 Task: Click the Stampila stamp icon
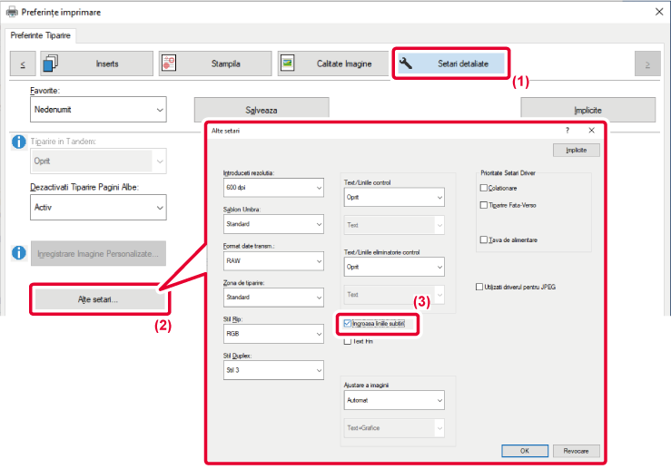point(169,64)
